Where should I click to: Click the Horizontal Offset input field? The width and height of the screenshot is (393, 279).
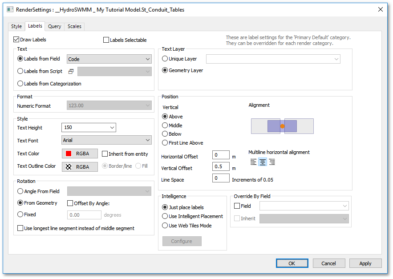[221, 155]
